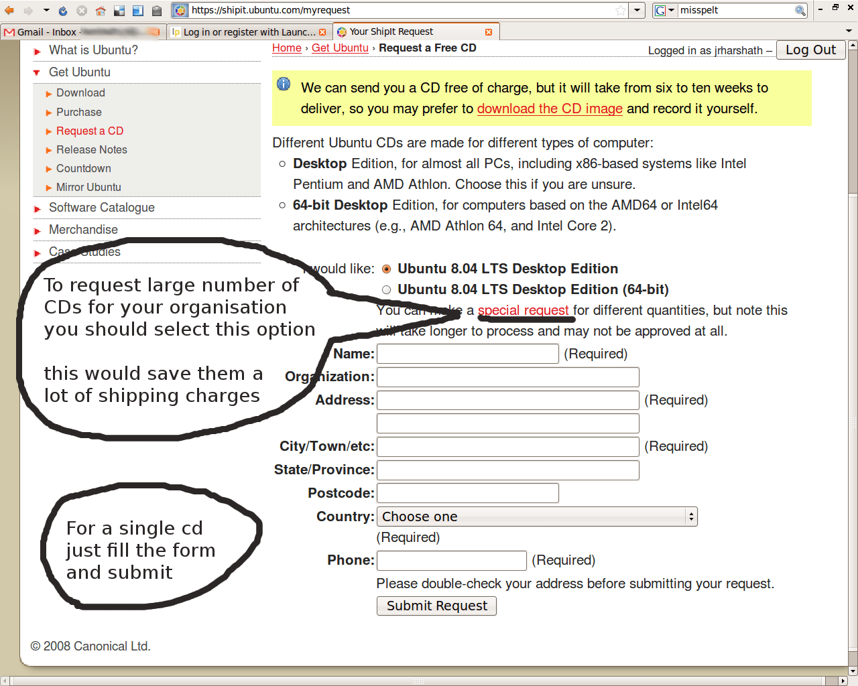Switch to Log in or register with Launchpad tab
The height and width of the screenshot is (686, 858).
click(249, 32)
